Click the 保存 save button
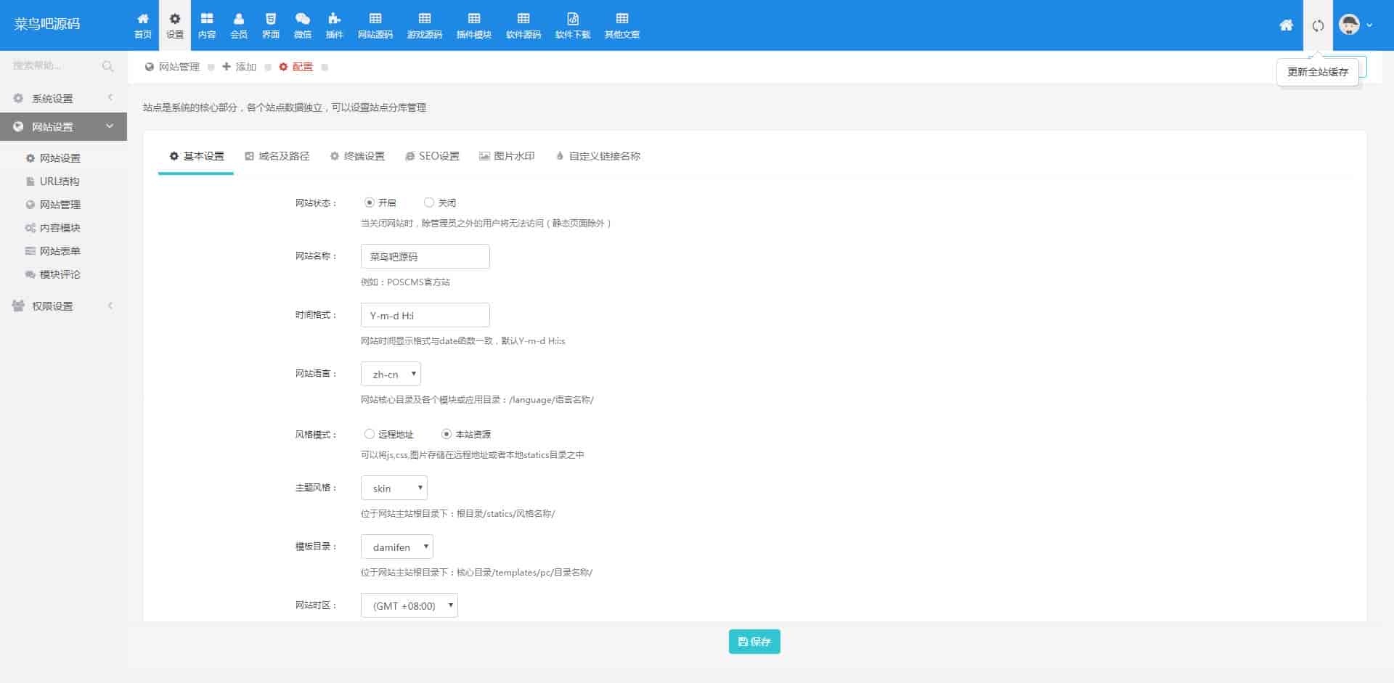This screenshot has height=683, width=1394. pyautogui.click(x=754, y=642)
